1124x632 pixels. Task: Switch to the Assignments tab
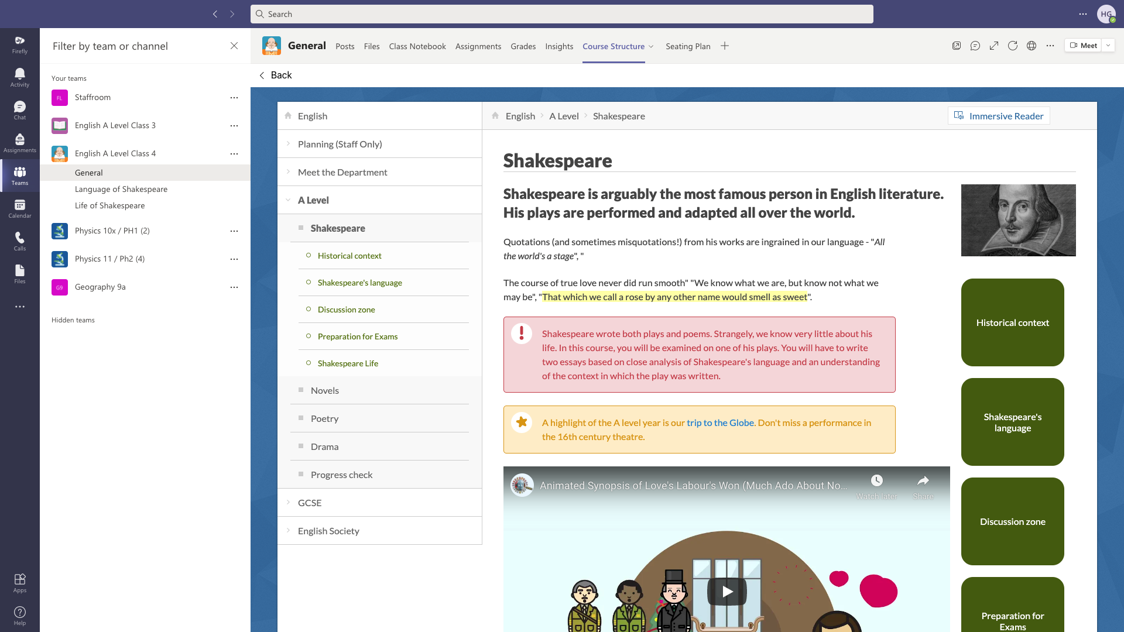pos(478,46)
